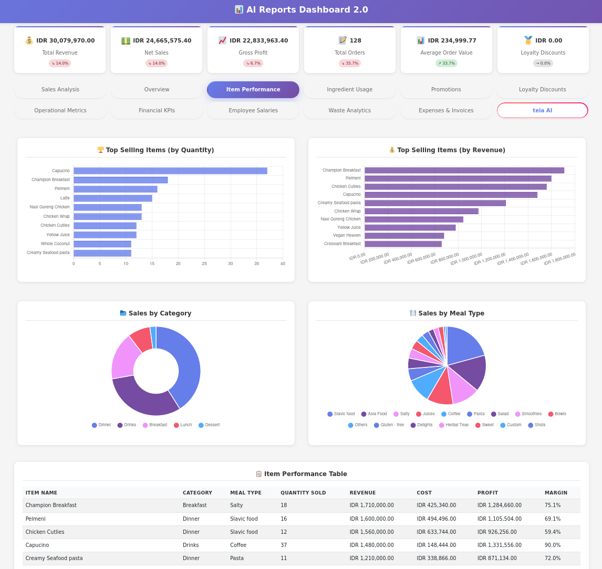
Task: Switch to Operational Metrics tab
Action: tap(60, 111)
